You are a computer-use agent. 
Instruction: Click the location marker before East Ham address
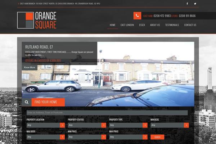pyautogui.click(x=18, y=4)
